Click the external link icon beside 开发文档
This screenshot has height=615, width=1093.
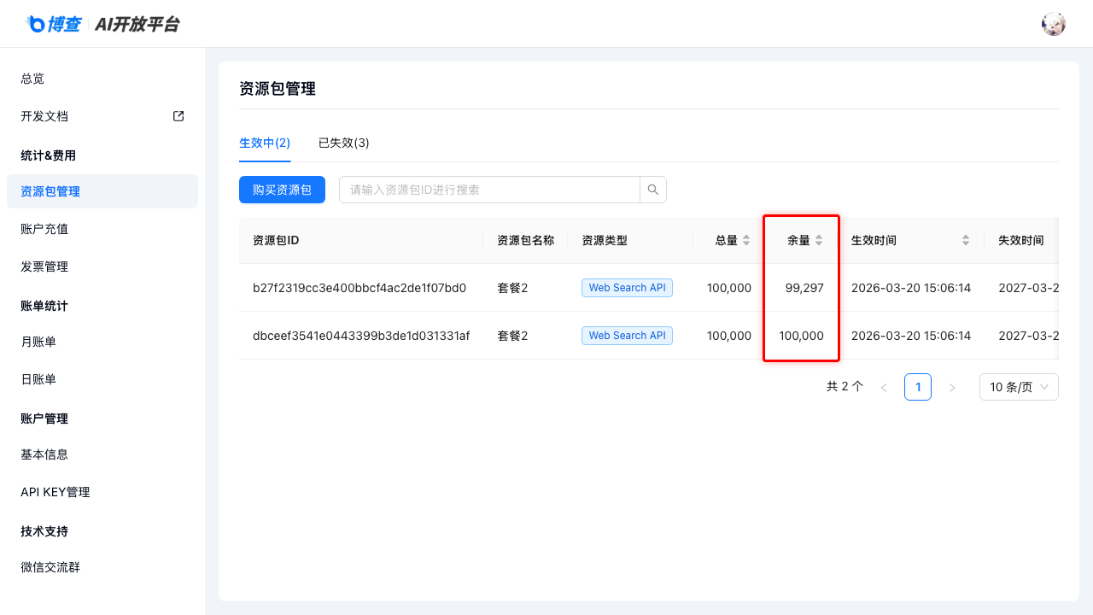point(178,116)
